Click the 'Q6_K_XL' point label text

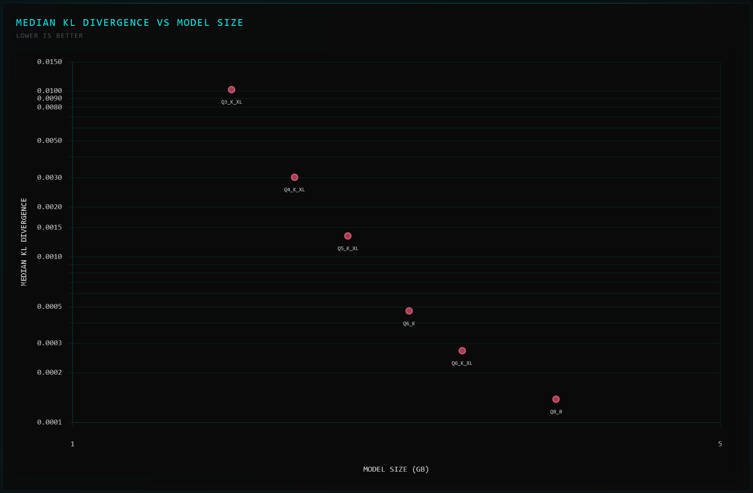[x=462, y=364]
